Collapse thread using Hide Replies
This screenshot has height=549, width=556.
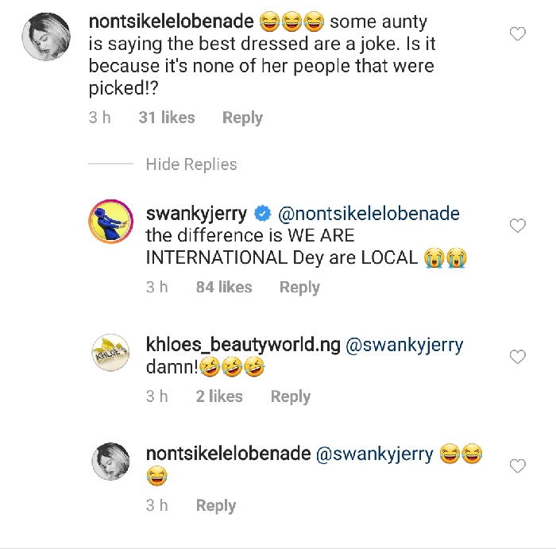pyautogui.click(x=191, y=164)
